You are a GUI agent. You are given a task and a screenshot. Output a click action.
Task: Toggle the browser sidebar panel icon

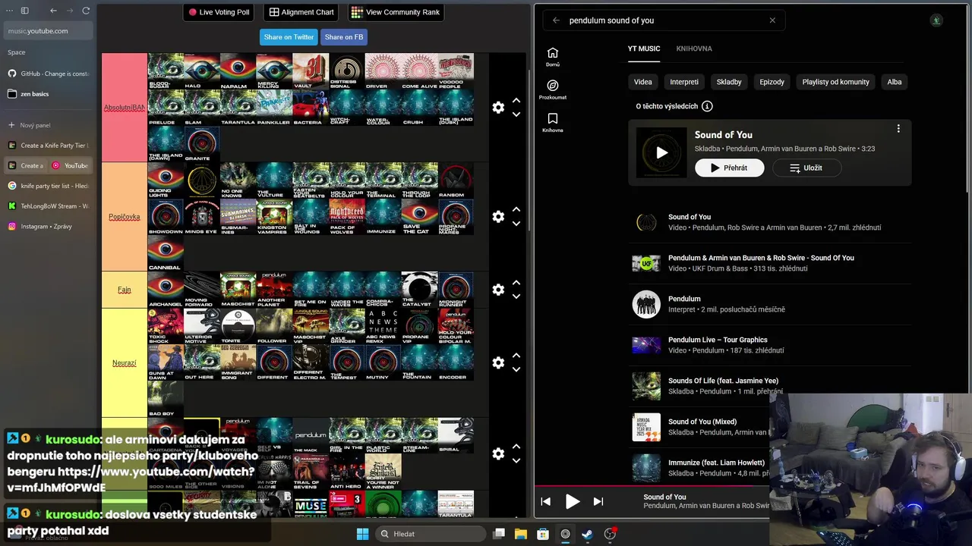pos(24,11)
